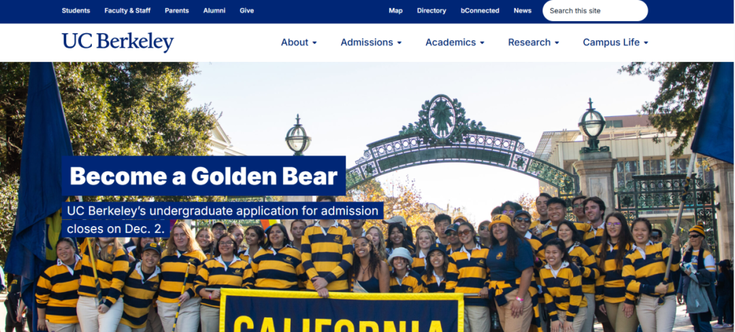
Task: Expand the Campus Life dropdown arrow
Action: tap(646, 43)
